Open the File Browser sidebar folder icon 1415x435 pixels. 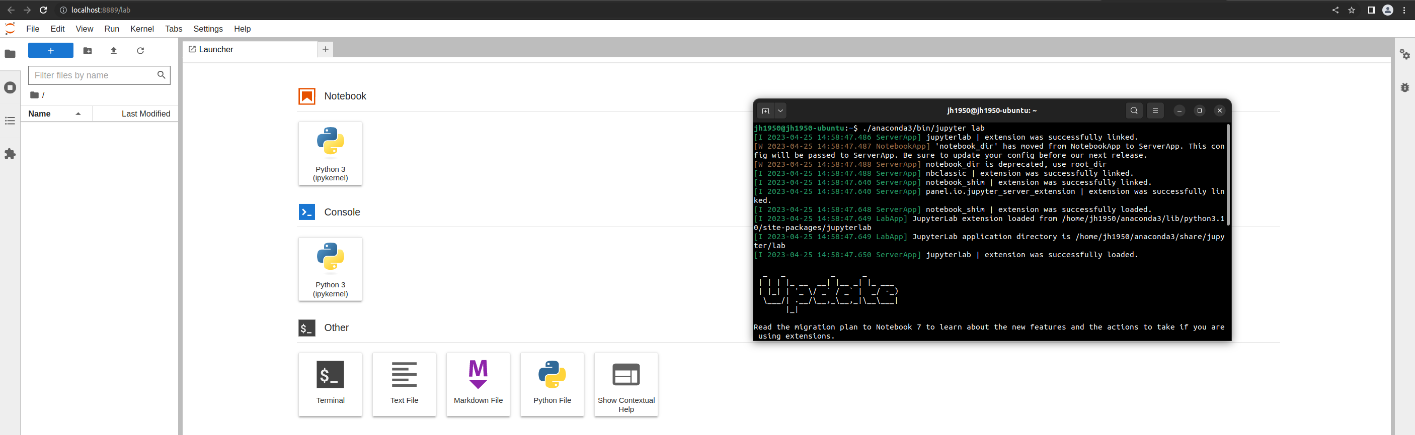pos(10,54)
